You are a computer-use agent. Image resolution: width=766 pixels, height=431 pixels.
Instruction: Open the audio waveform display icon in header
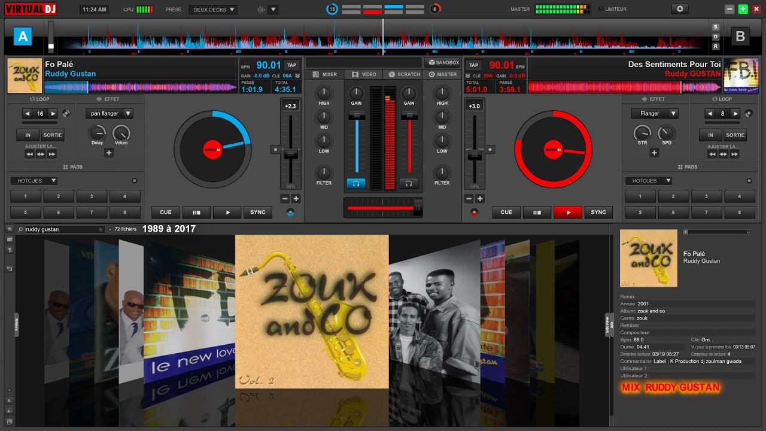point(262,10)
